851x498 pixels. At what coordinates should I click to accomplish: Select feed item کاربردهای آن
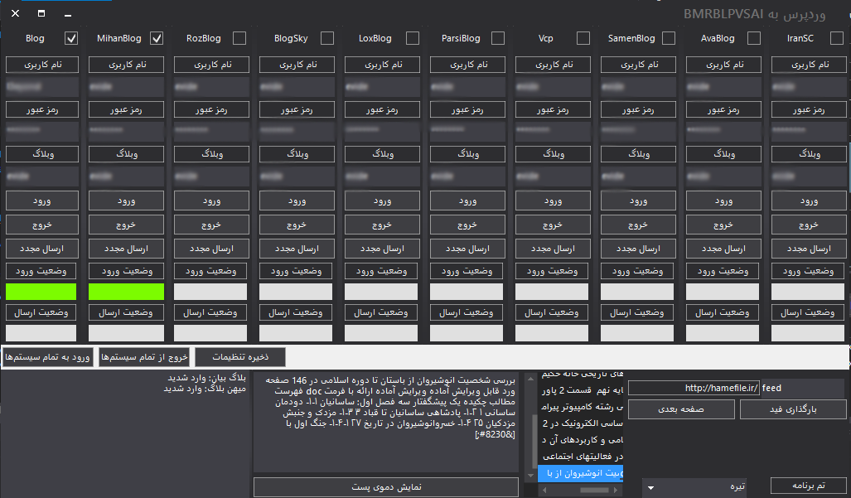[582, 440]
